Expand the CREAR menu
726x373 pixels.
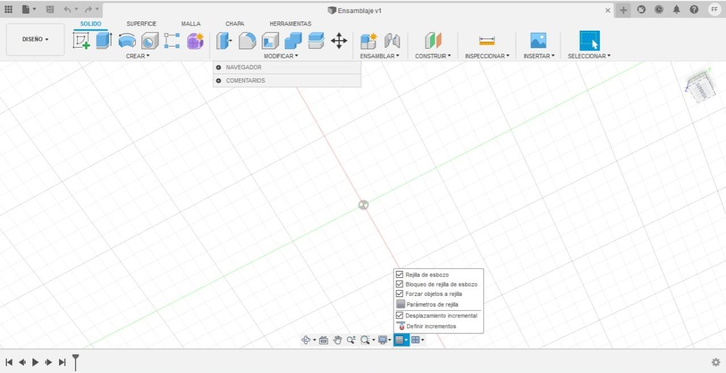point(138,56)
